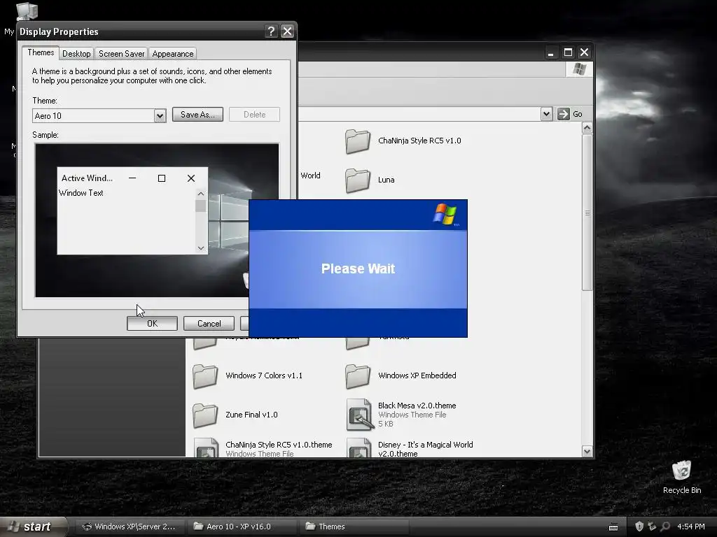Click the My Computer desktop icon
This screenshot has height=537, width=717.
point(27,11)
